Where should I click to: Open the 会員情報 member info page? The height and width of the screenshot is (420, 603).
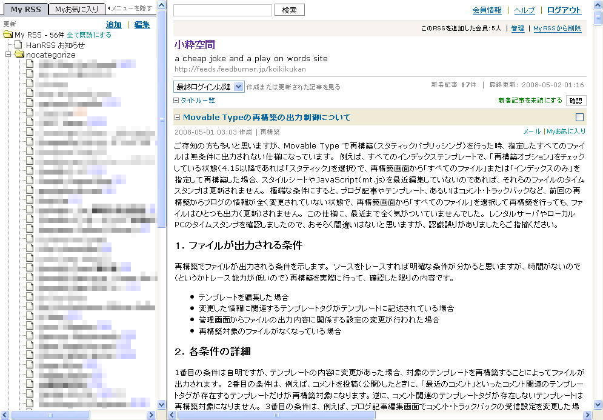(487, 10)
